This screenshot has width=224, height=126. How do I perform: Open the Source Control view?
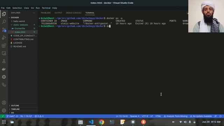click(4, 29)
